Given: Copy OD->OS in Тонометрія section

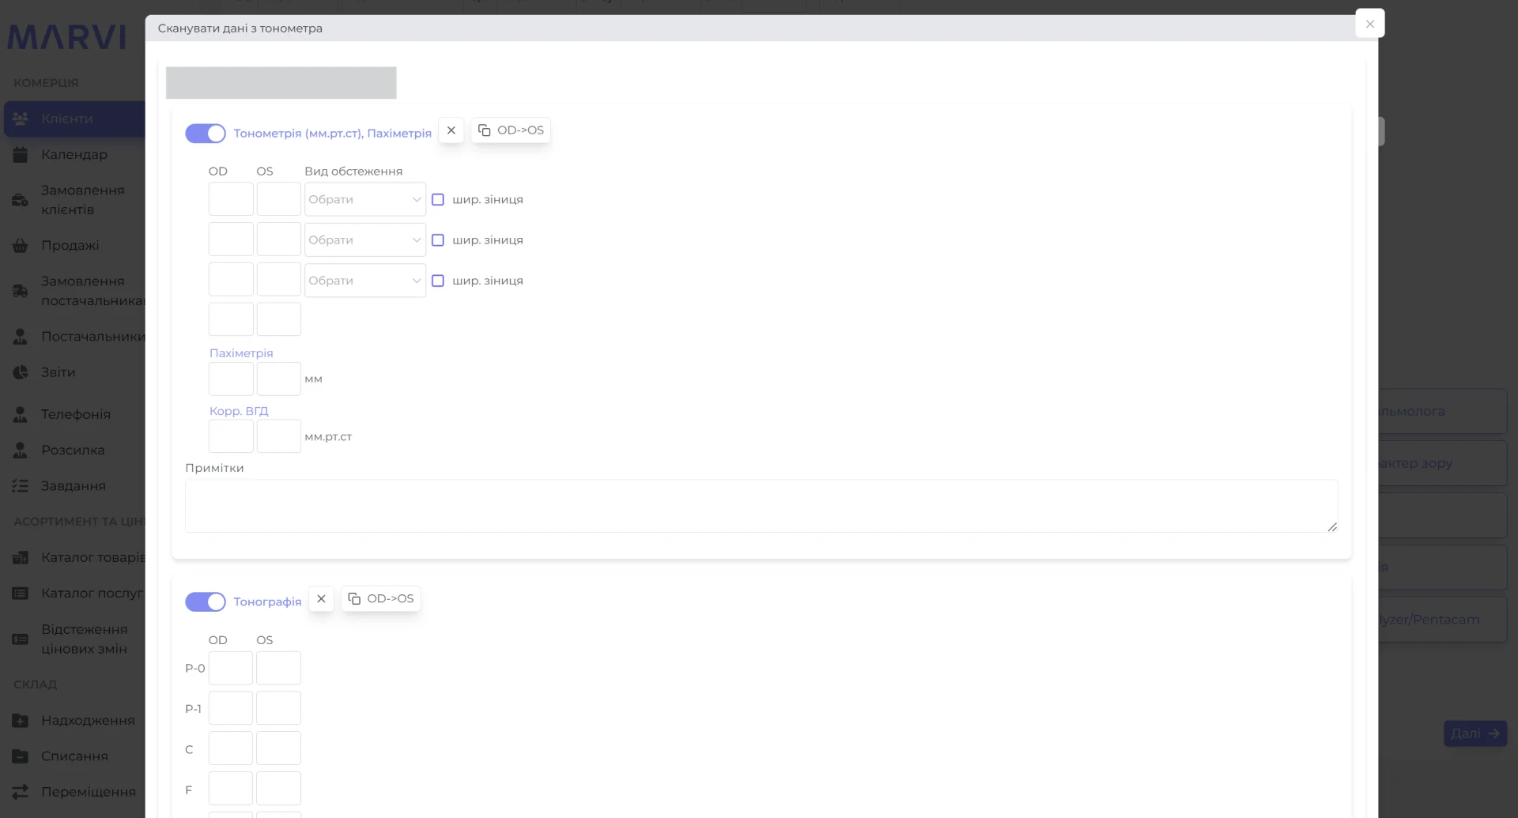Looking at the screenshot, I should (x=511, y=130).
